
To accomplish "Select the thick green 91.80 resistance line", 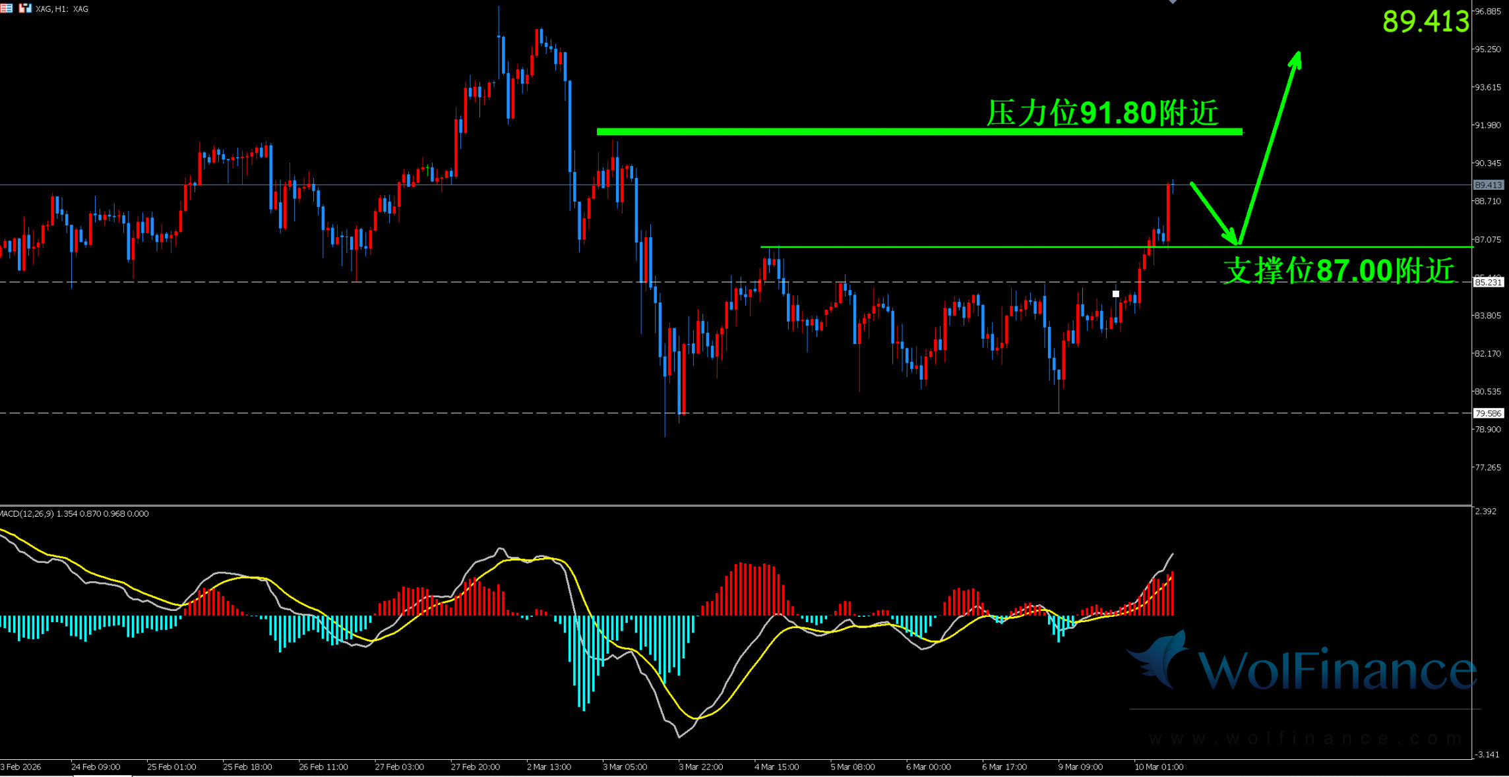I will pyautogui.click(x=857, y=132).
